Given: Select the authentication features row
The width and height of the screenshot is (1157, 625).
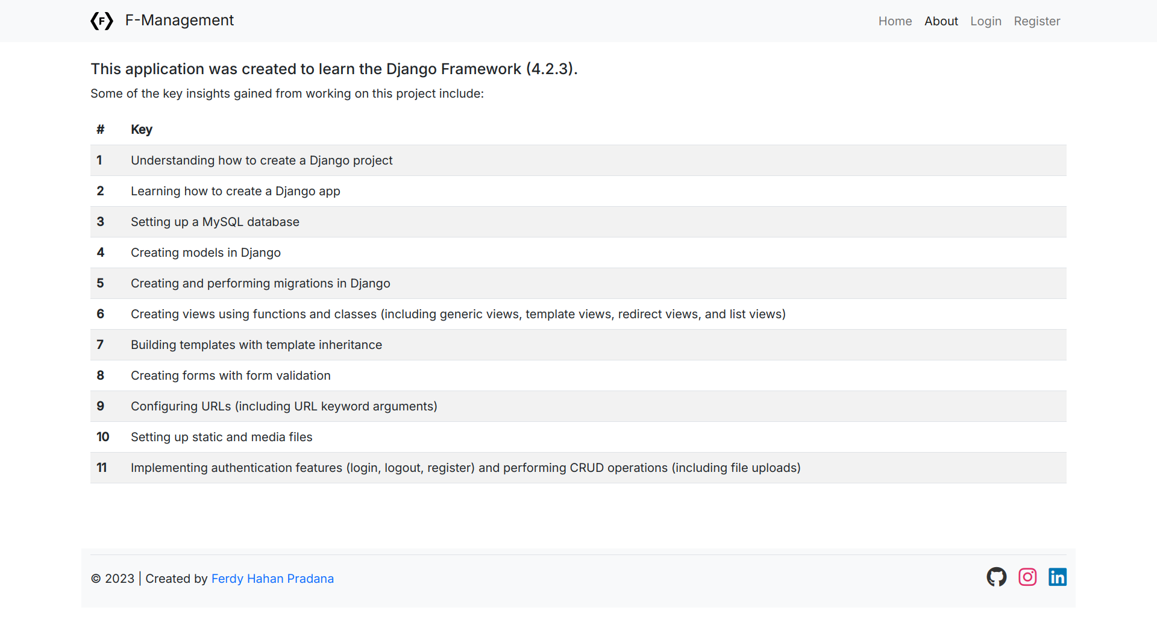Looking at the screenshot, I should pyautogui.click(x=465, y=468).
